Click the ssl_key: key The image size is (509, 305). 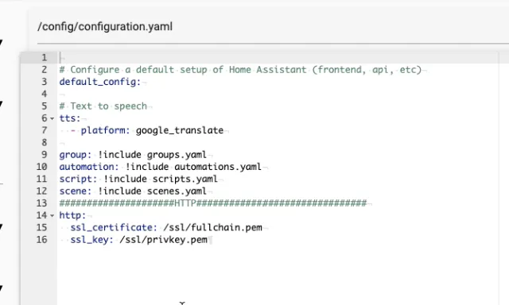92,240
